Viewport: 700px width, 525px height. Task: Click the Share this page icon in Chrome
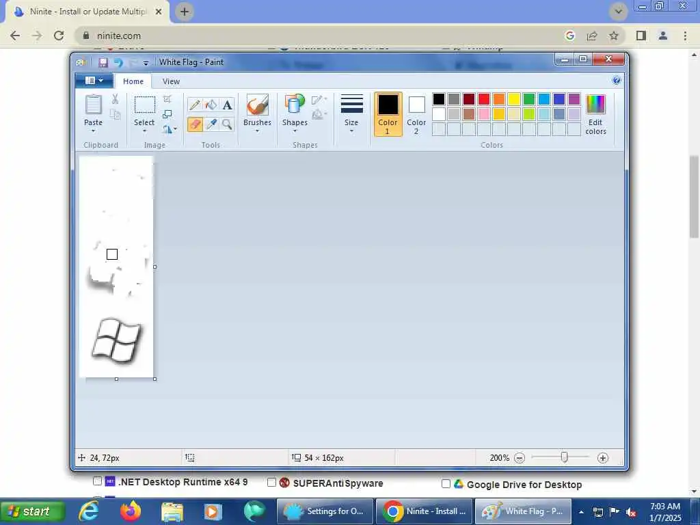592,36
